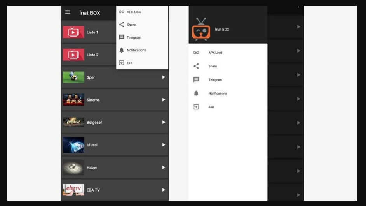The image size is (366, 206).
Task: Choose Share in the side drawer
Action: point(213,66)
